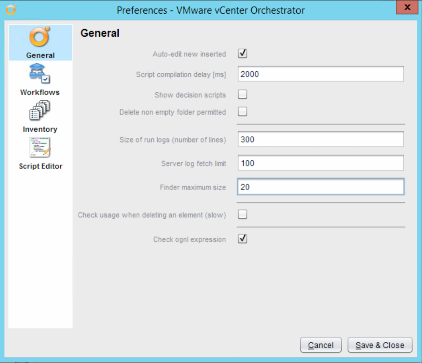Switch to the Workflows label in sidebar

40,92
